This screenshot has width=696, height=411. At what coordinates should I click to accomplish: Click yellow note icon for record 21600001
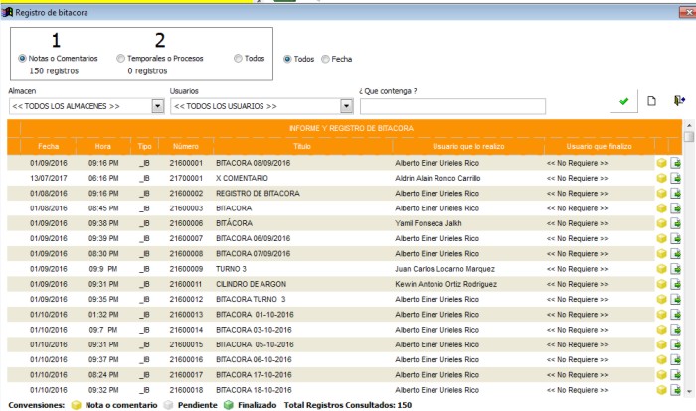point(661,163)
